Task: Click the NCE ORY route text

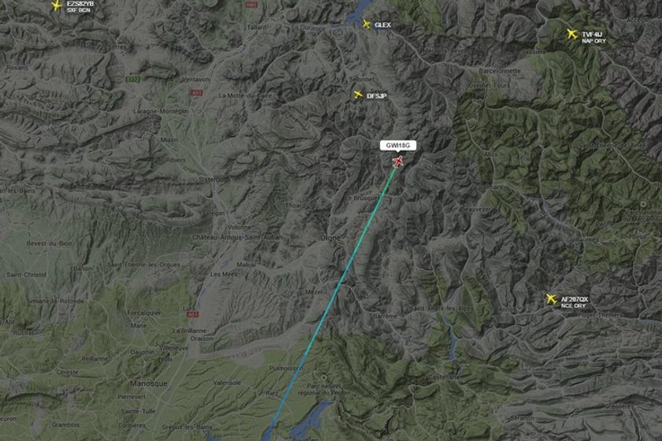Action: point(574,306)
